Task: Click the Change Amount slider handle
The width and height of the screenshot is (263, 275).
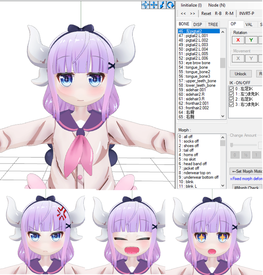Action: (x=232, y=145)
